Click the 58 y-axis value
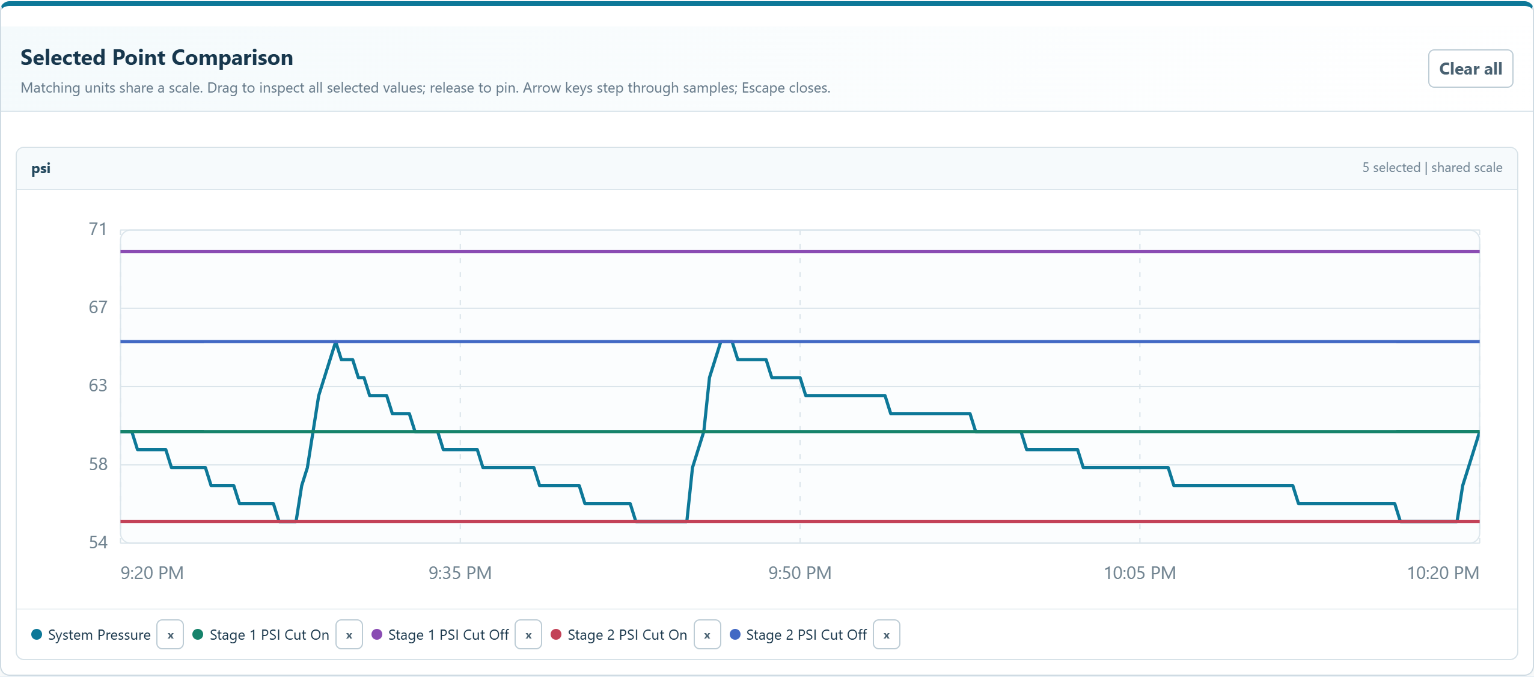The height and width of the screenshot is (677, 1534). pyautogui.click(x=98, y=464)
